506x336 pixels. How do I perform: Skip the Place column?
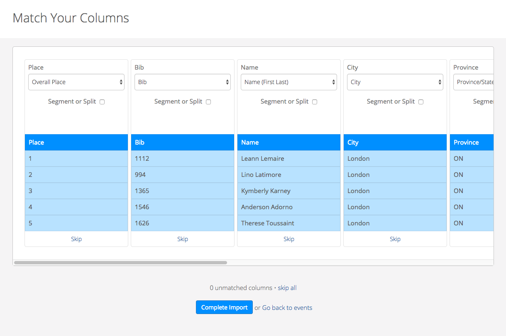76,239
